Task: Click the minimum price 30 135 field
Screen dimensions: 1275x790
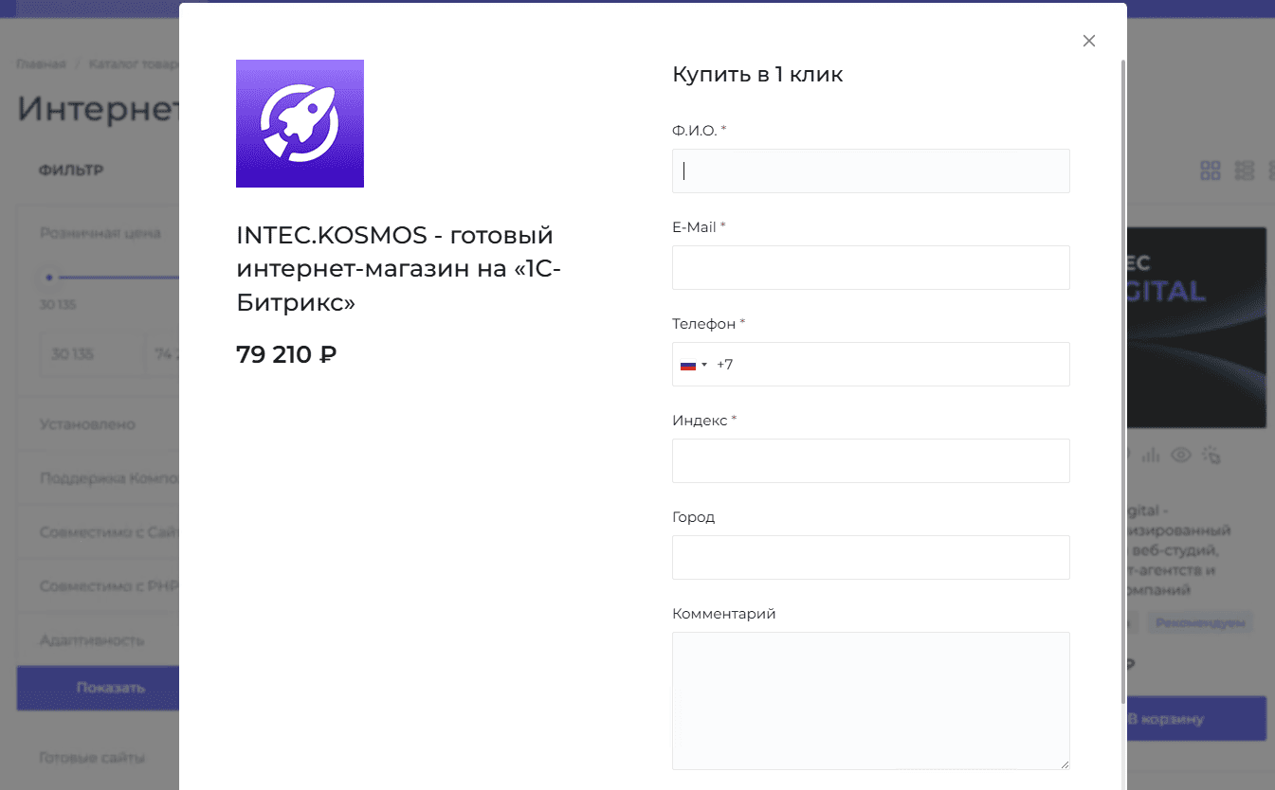Action: click(92, 354)
